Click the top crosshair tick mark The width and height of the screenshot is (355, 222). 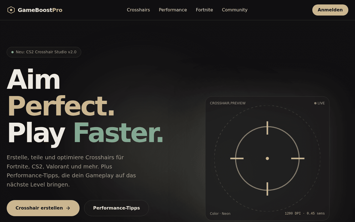[x=267, y=128]
